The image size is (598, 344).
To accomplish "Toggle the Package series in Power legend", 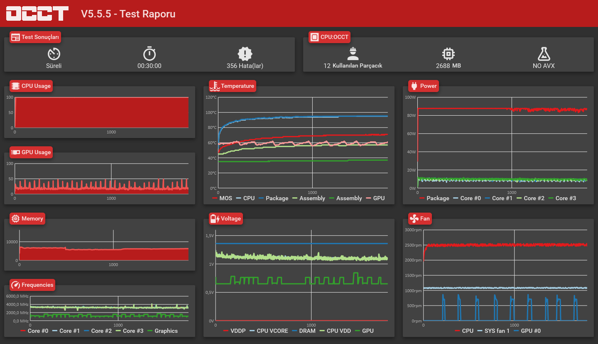I will coord(434,198).
